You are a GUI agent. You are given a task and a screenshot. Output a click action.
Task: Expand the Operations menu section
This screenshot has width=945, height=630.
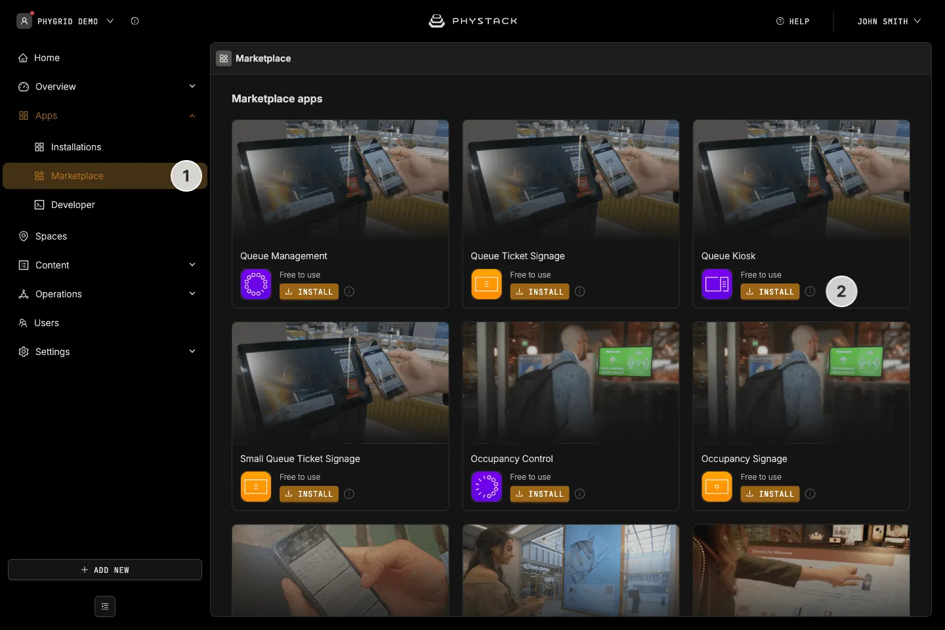(x=192, y=294)
